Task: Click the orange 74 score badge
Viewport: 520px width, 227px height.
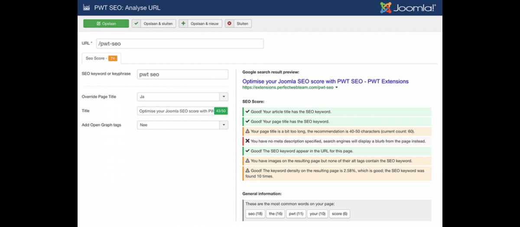Action: (113, 58)
